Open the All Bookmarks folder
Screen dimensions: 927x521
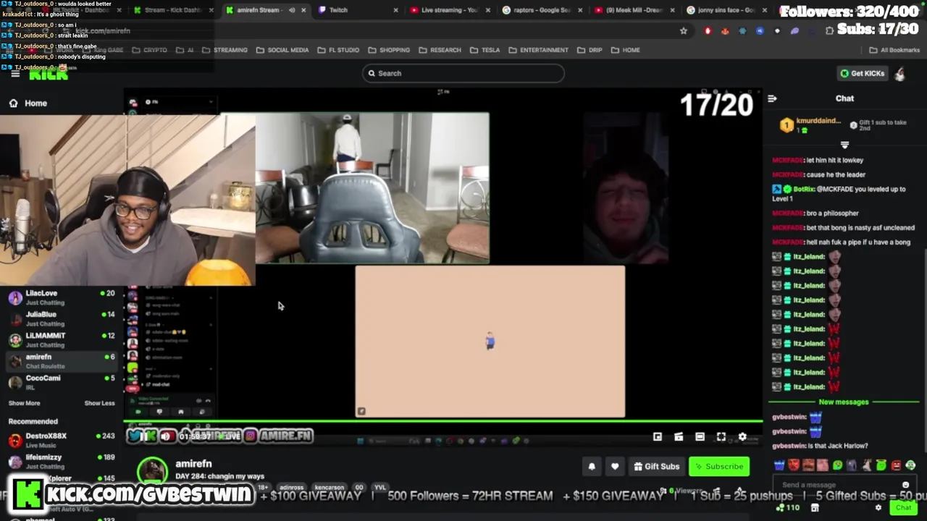click(894, 50)
